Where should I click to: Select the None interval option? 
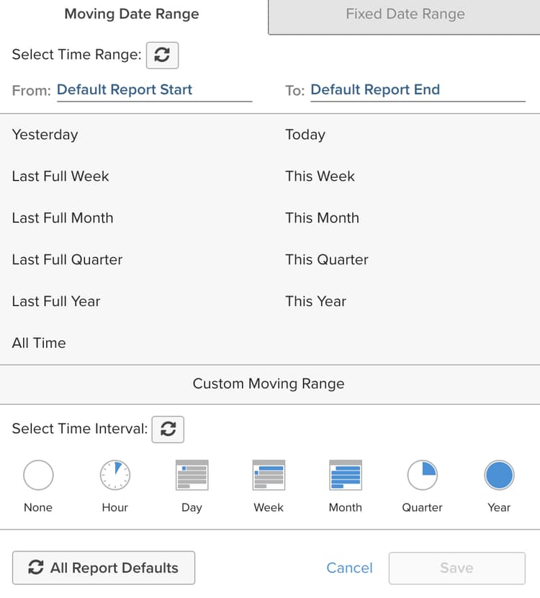[x=38, y=476]
